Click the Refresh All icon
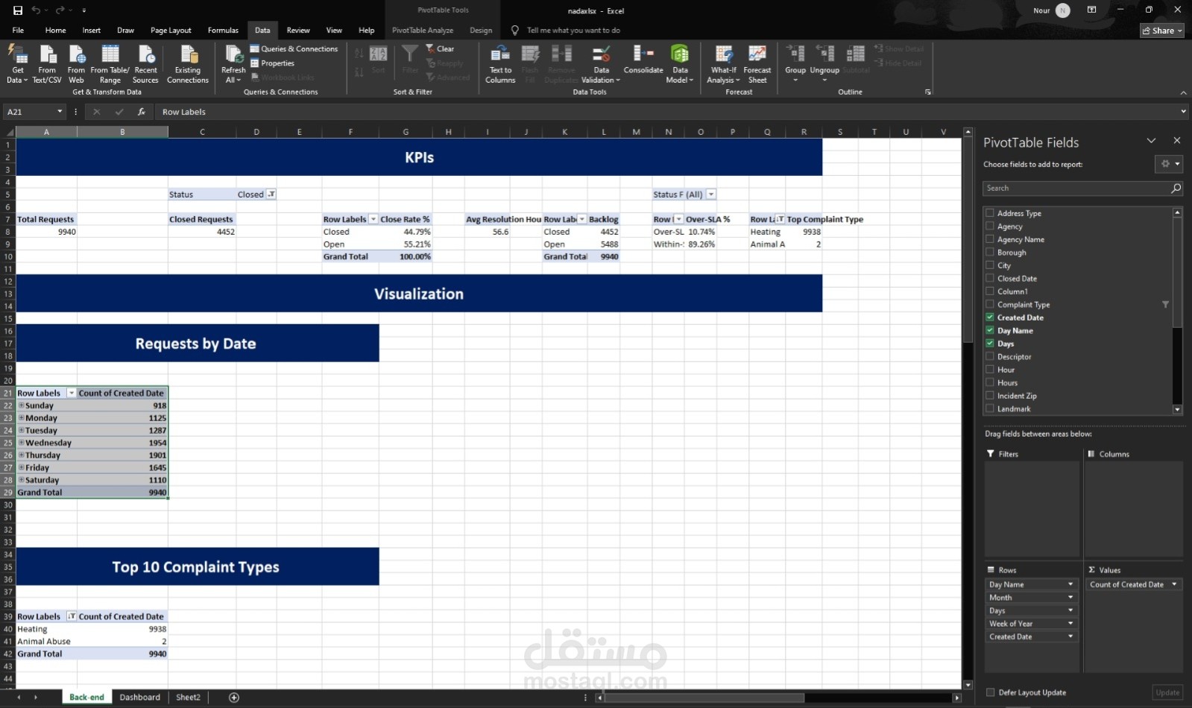This screenshot has height=708, width=1192. point(233,64)
